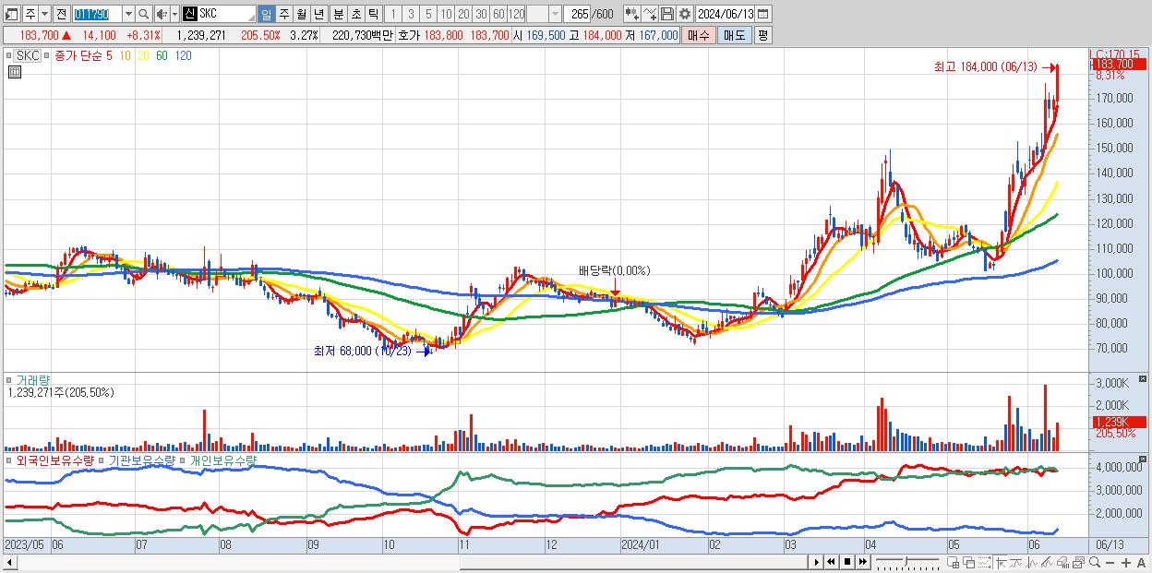Click the wavy line with horizontal bar icon

1016,562
